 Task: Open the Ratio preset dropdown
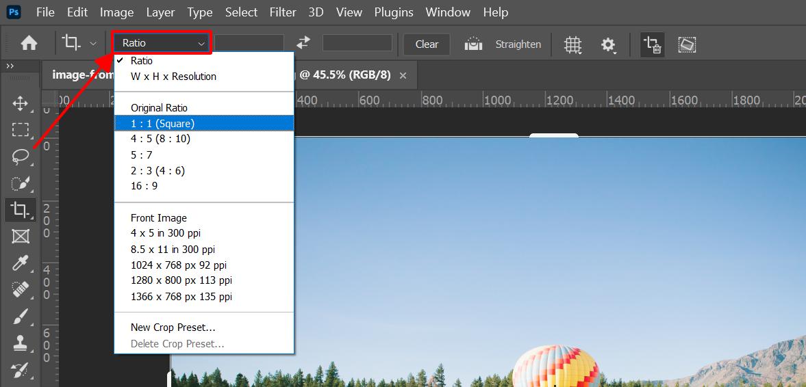pos(162,43)
